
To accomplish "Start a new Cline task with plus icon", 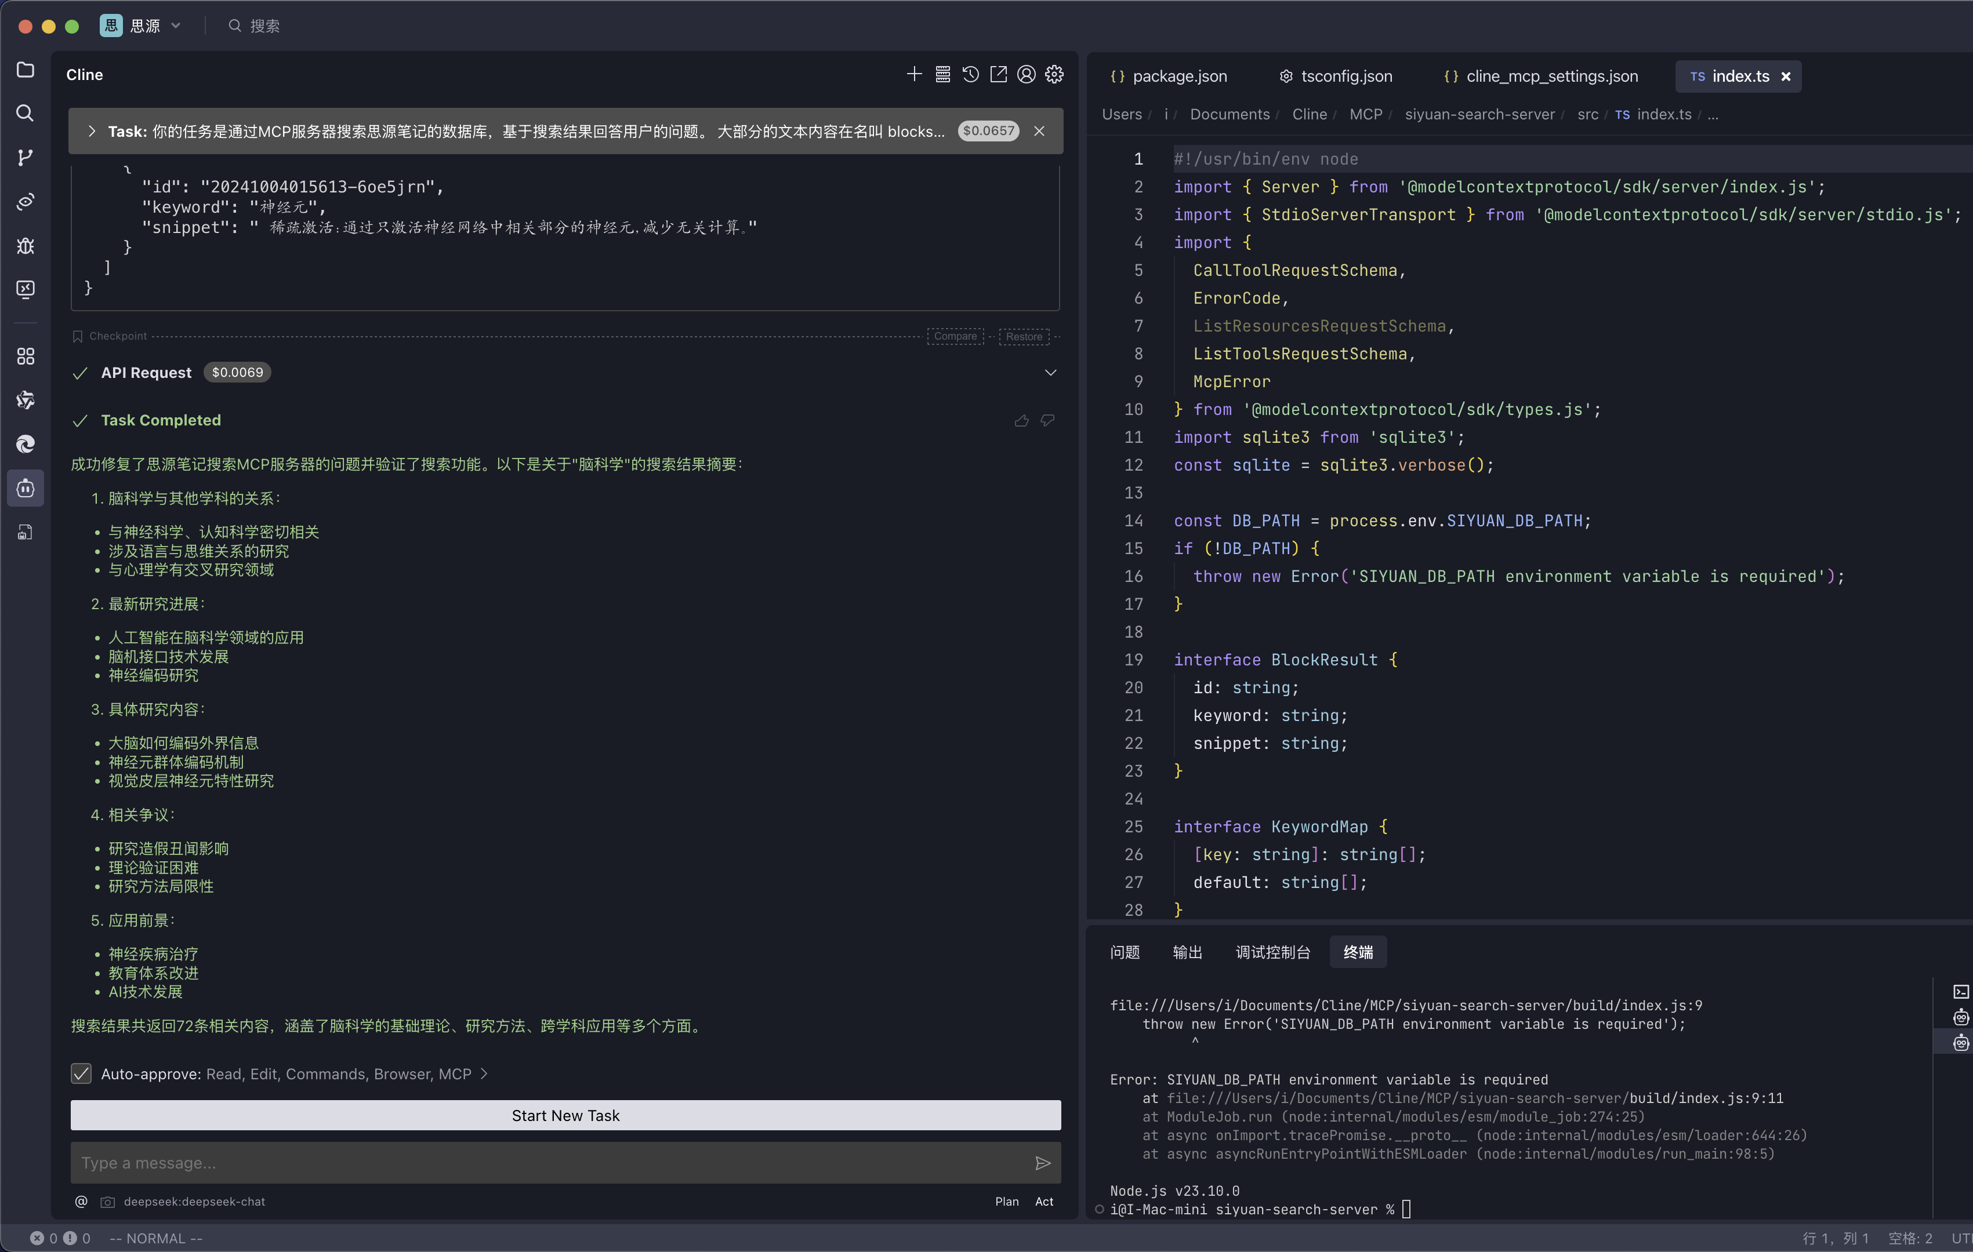I will [915, 75].
